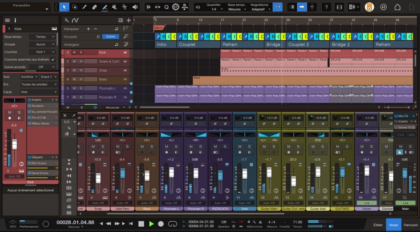The height and width of the screenshot is (232, 420).
Task: Expand the 'Toutes les entrées' input dropdown
Action: pyautogui.click(x=39, y=84)
